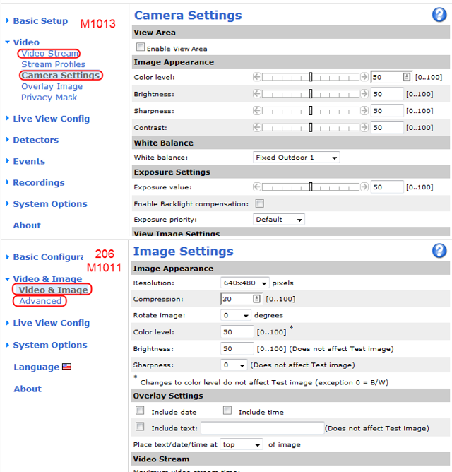Viewport: 452px width, 472px height.
Task: Open help icon beside Image Settings title
Action: click(439, 251)
